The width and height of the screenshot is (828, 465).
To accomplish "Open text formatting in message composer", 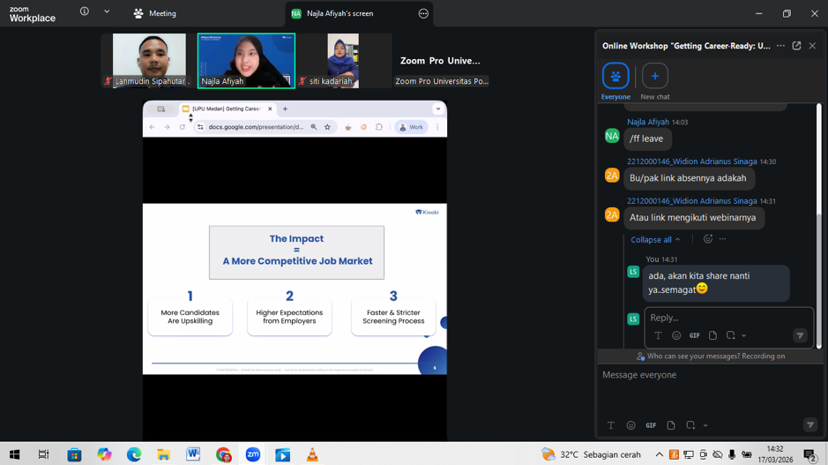I will click(x=610, y=425).
